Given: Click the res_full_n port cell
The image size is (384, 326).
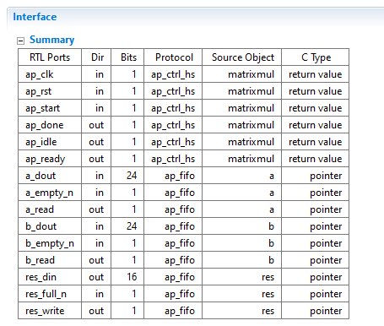Looking at the screenshot, I should pos(50,294).
